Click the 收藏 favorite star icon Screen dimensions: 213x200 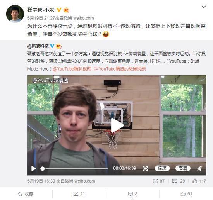[x=20, y=194]
